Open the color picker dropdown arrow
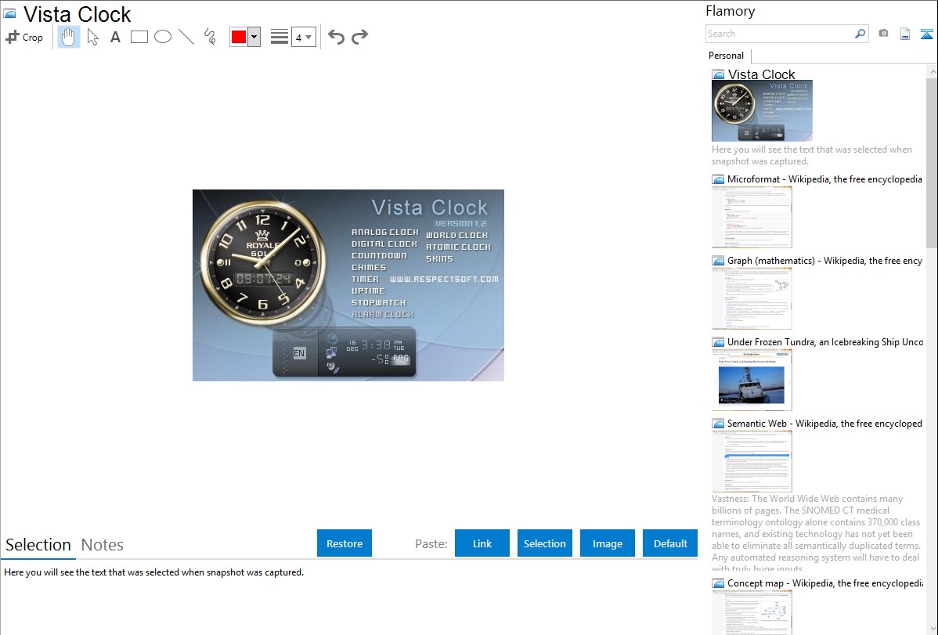The image size is (938, 635). (254, 37)
